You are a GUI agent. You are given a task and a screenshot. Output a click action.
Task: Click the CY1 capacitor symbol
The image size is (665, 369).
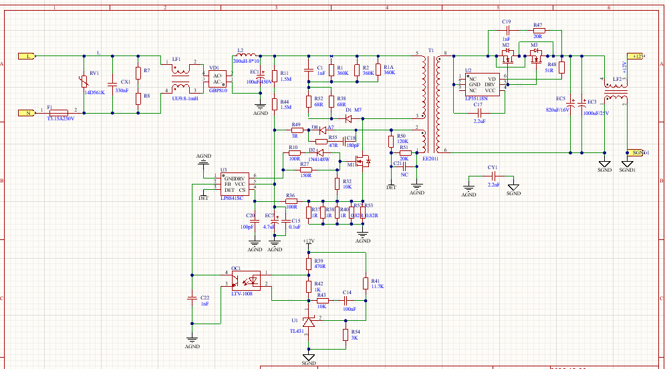[x=493, y=176]
